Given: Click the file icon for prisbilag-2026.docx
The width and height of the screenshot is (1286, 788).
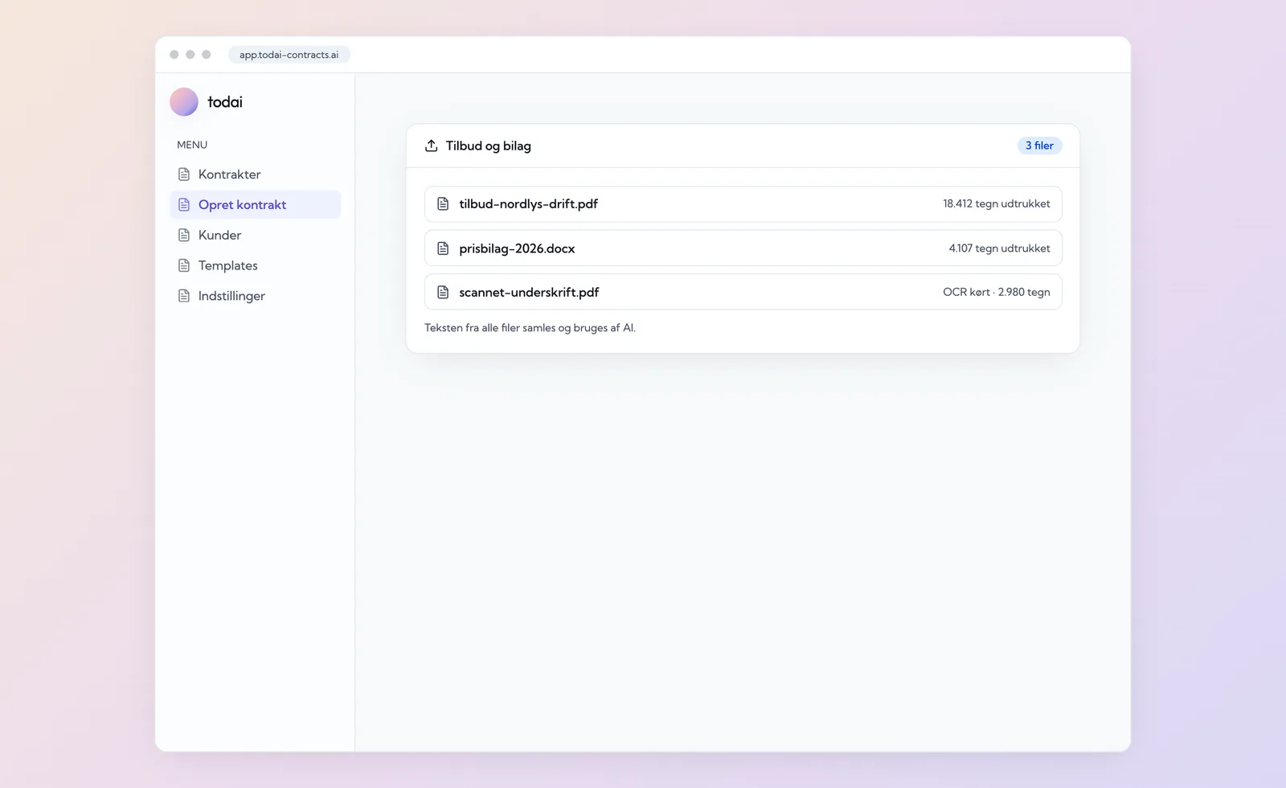Looking at the screenshot, I should click(443, 248).
